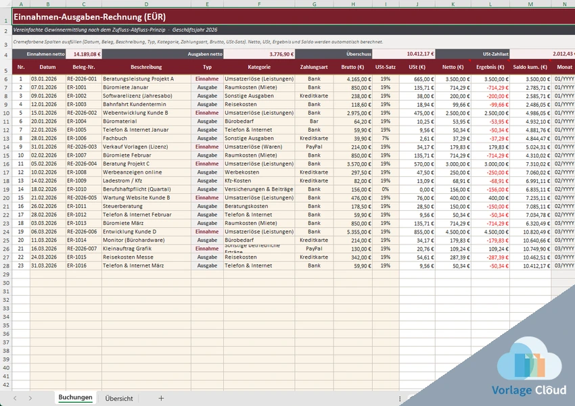Open the Buchungen sheet tab
The height and width of the screenshot is (406, 575).
(x=75, y=398)
